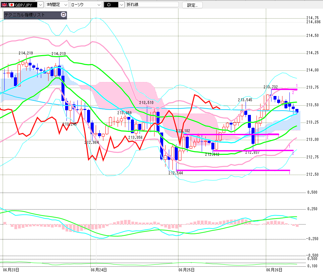The height and width of the screenshot is (273, 323).
Task: Click the 06月23日 date label
Action: 11,270
